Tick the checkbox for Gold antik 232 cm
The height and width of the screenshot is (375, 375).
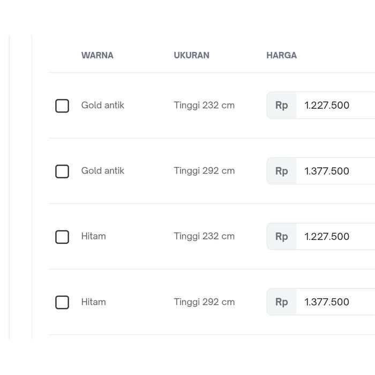click(x=62, y=106)
